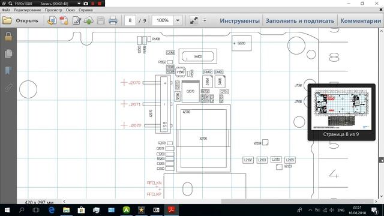Close the document with the menu-bar X
Image resolution: width=384 pixels, height=216 pixels.
point(381,10)
